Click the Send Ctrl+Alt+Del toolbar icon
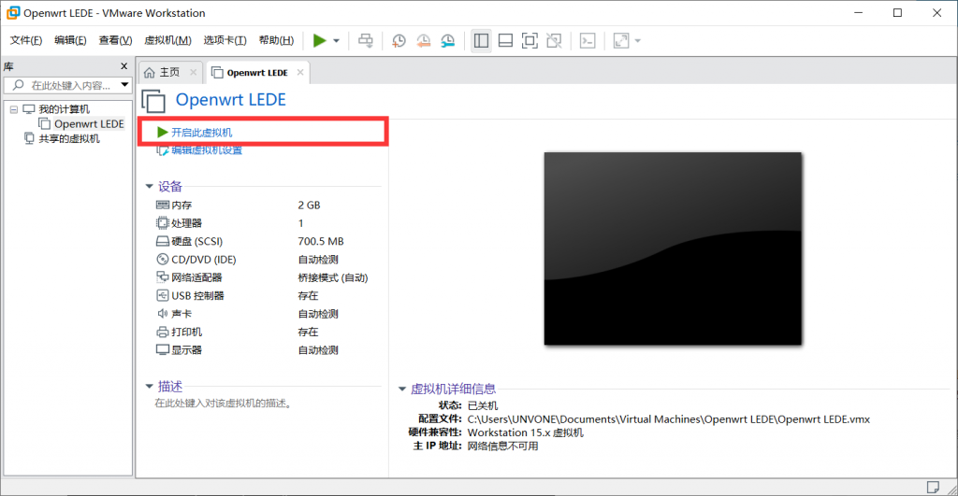This screenshot has height=496, width=958. (366, 41)
